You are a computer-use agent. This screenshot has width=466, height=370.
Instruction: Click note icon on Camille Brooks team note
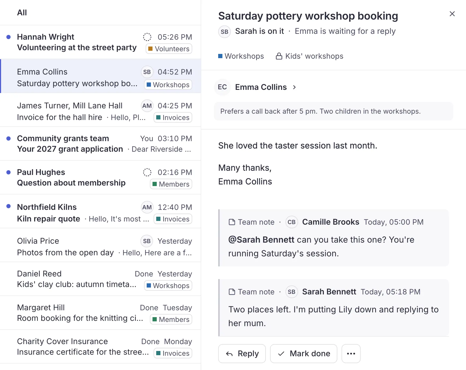point(232,222)
